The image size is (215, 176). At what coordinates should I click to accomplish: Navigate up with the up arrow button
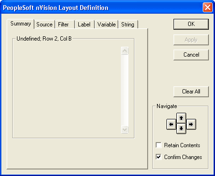[x=181, y=118]
